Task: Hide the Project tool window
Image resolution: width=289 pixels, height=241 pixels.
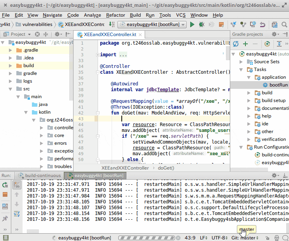Action: [68, 34]
